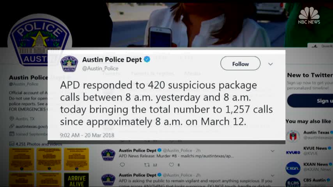Expand the tweet options chevron beside Follow
The image size is (333, 187).
tap(270, 64)
